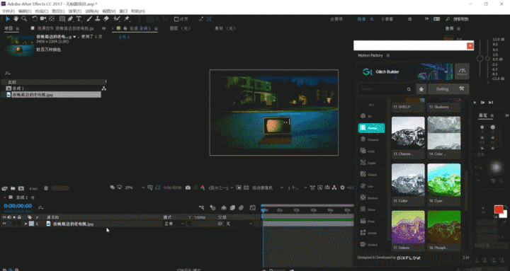Image resolution: width=510 pixels, height=271 pixels.
Task: Open the 无 parent dropdown for layer
Action: point(239,224)
